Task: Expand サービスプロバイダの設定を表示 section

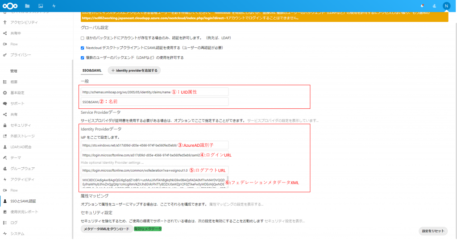Action: coord(283,120)
